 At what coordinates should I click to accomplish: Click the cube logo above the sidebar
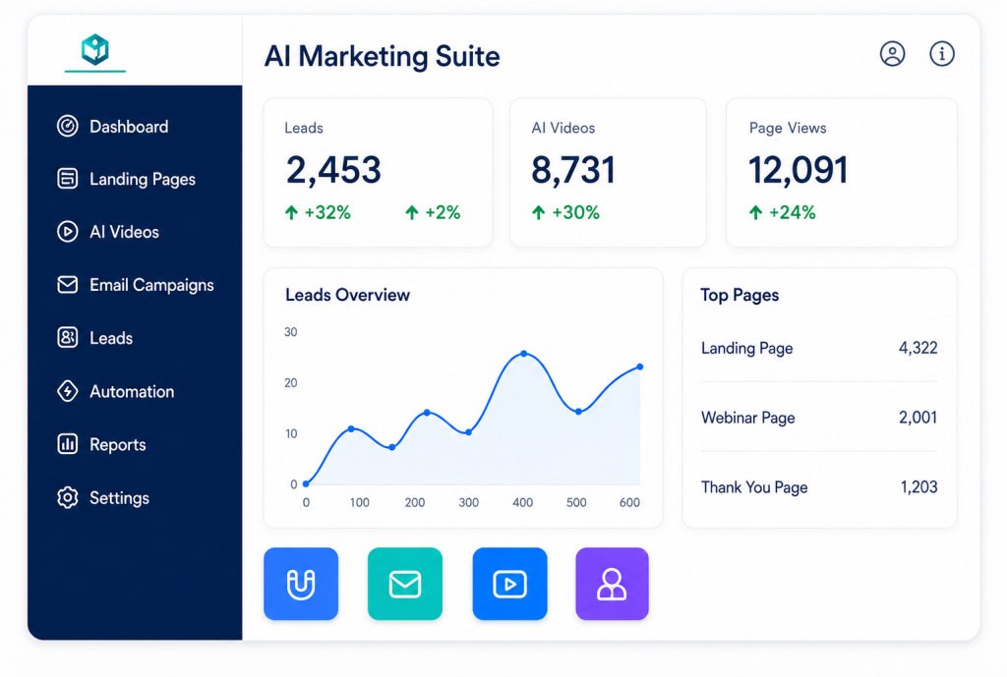(95, 49)
